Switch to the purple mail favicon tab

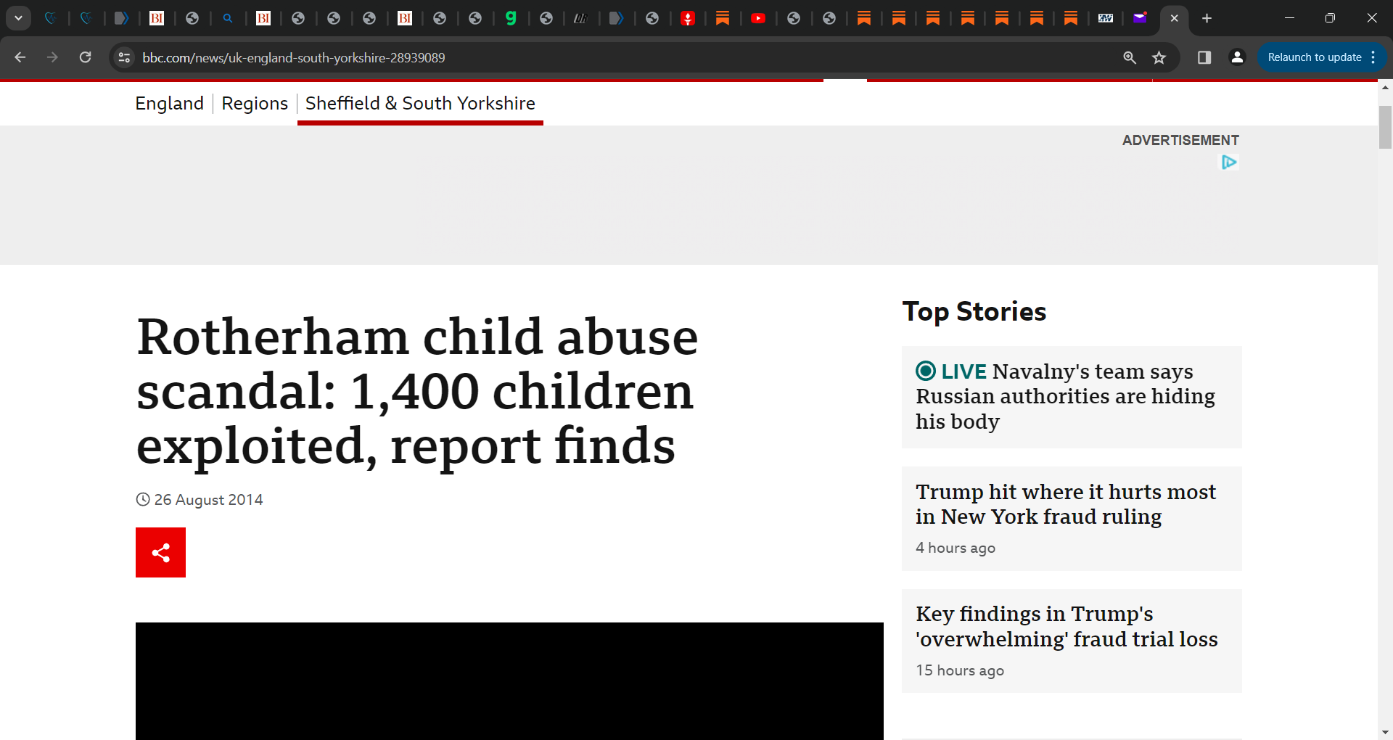pyautogui.click(x=1140, y=18)
